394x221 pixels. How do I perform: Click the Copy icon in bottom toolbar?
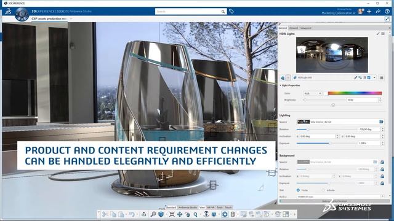click(x=113, y=214)
